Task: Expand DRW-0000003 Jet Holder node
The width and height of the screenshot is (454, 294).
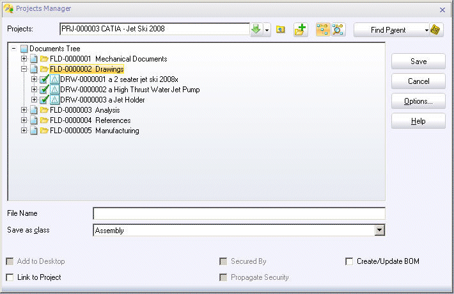Action: [x=34, y=100]
